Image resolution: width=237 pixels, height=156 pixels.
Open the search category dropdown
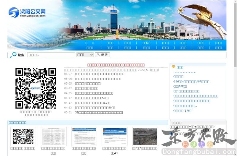[85, 55]
